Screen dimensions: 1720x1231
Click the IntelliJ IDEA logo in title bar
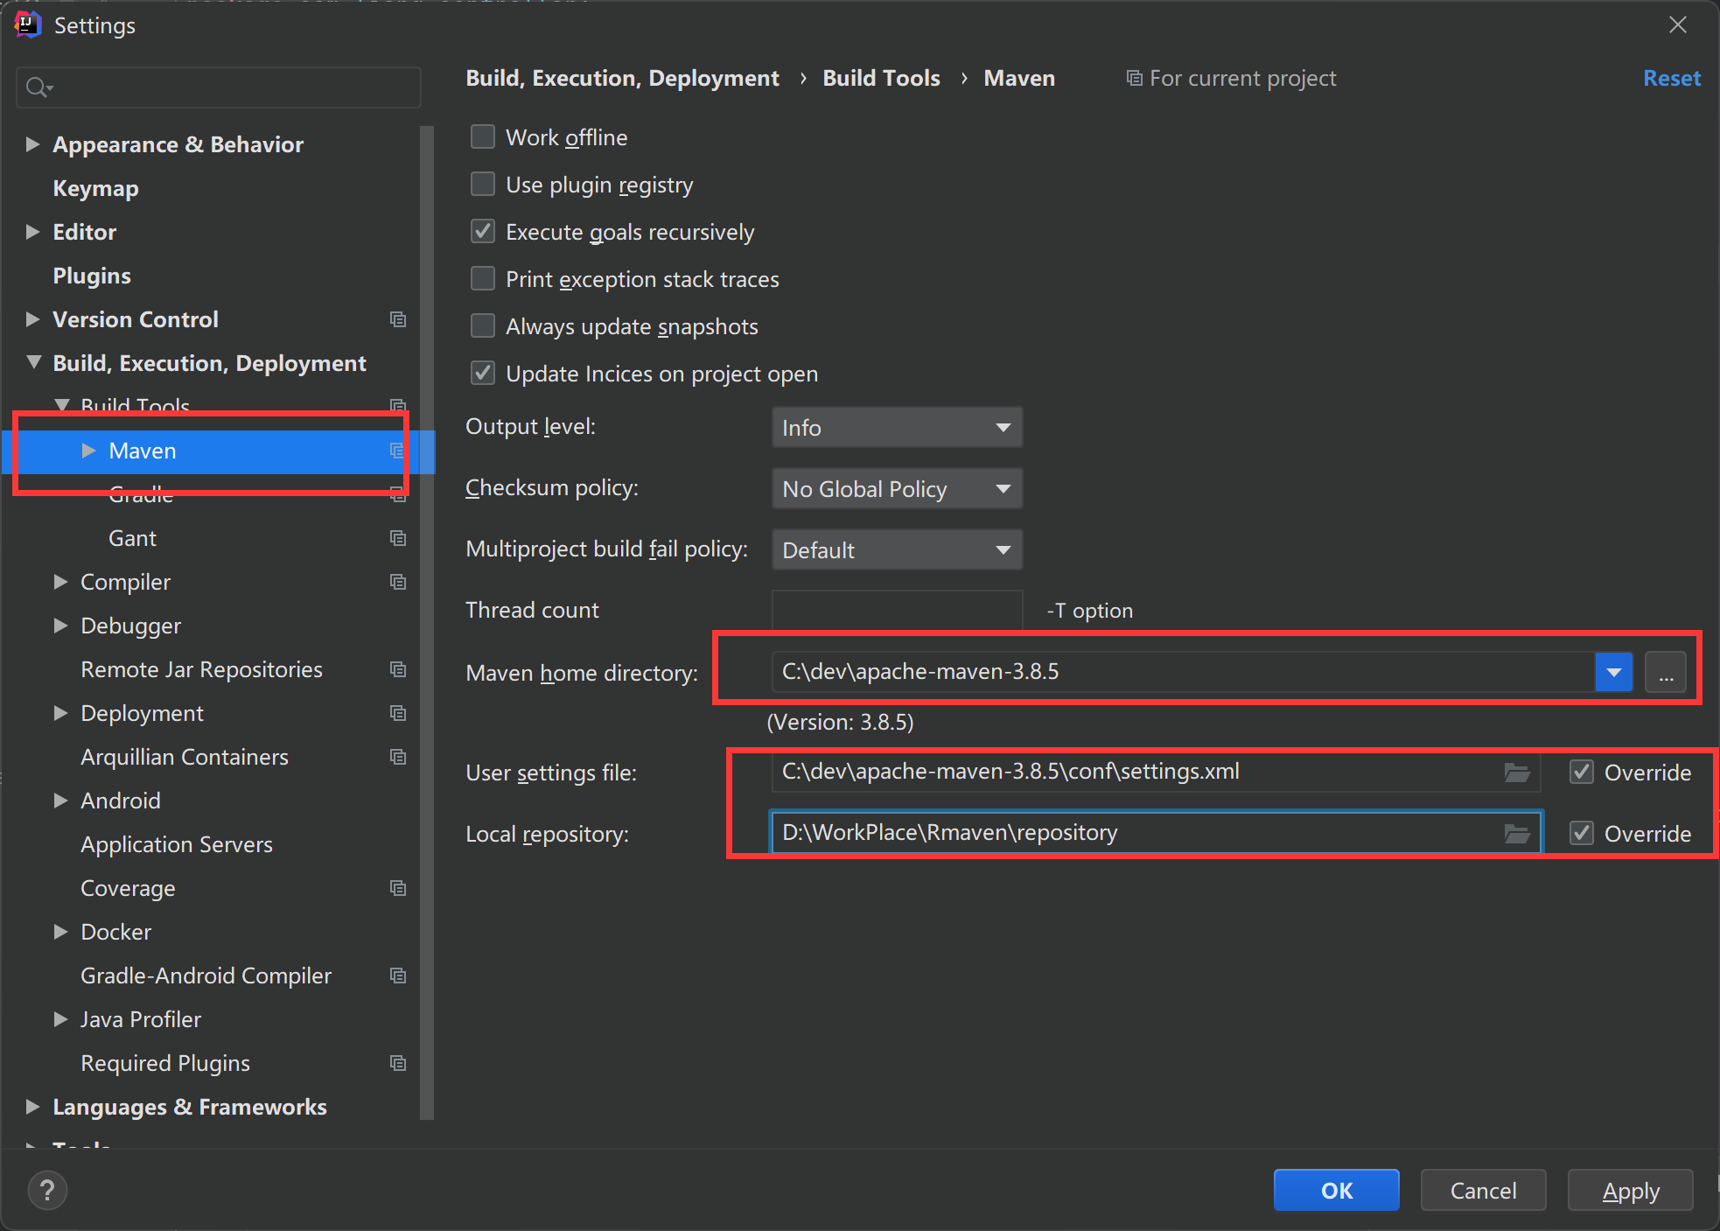[x=28, y=24]
